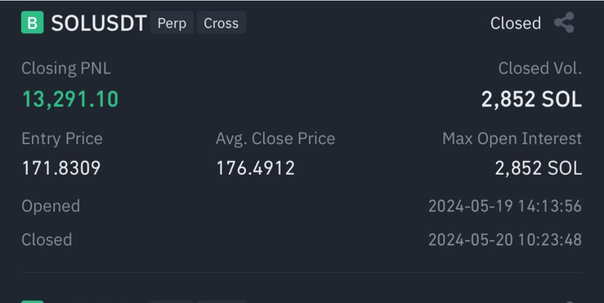The height and width of the screenshot is (303, 604).
Task: Tap the 176.4912 close price value
Action: 256,168
